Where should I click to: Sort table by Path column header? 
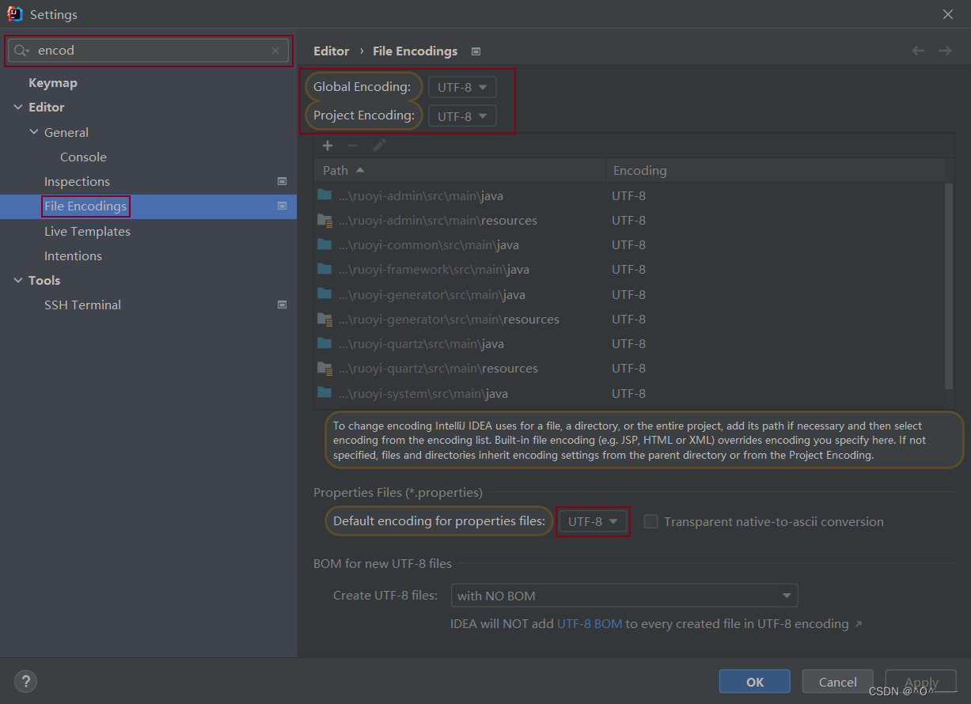point(460,170)
